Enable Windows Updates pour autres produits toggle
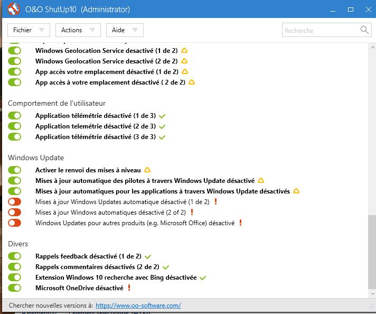Screen dimensions: 376x314 coord(14,223)
